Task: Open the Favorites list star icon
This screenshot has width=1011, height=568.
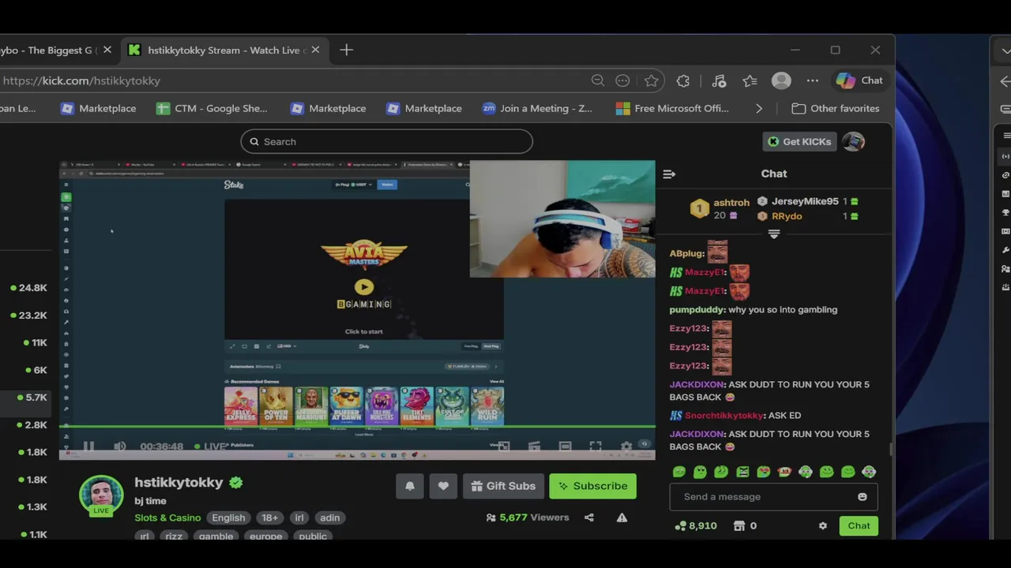Action: [x=750, y=80]
